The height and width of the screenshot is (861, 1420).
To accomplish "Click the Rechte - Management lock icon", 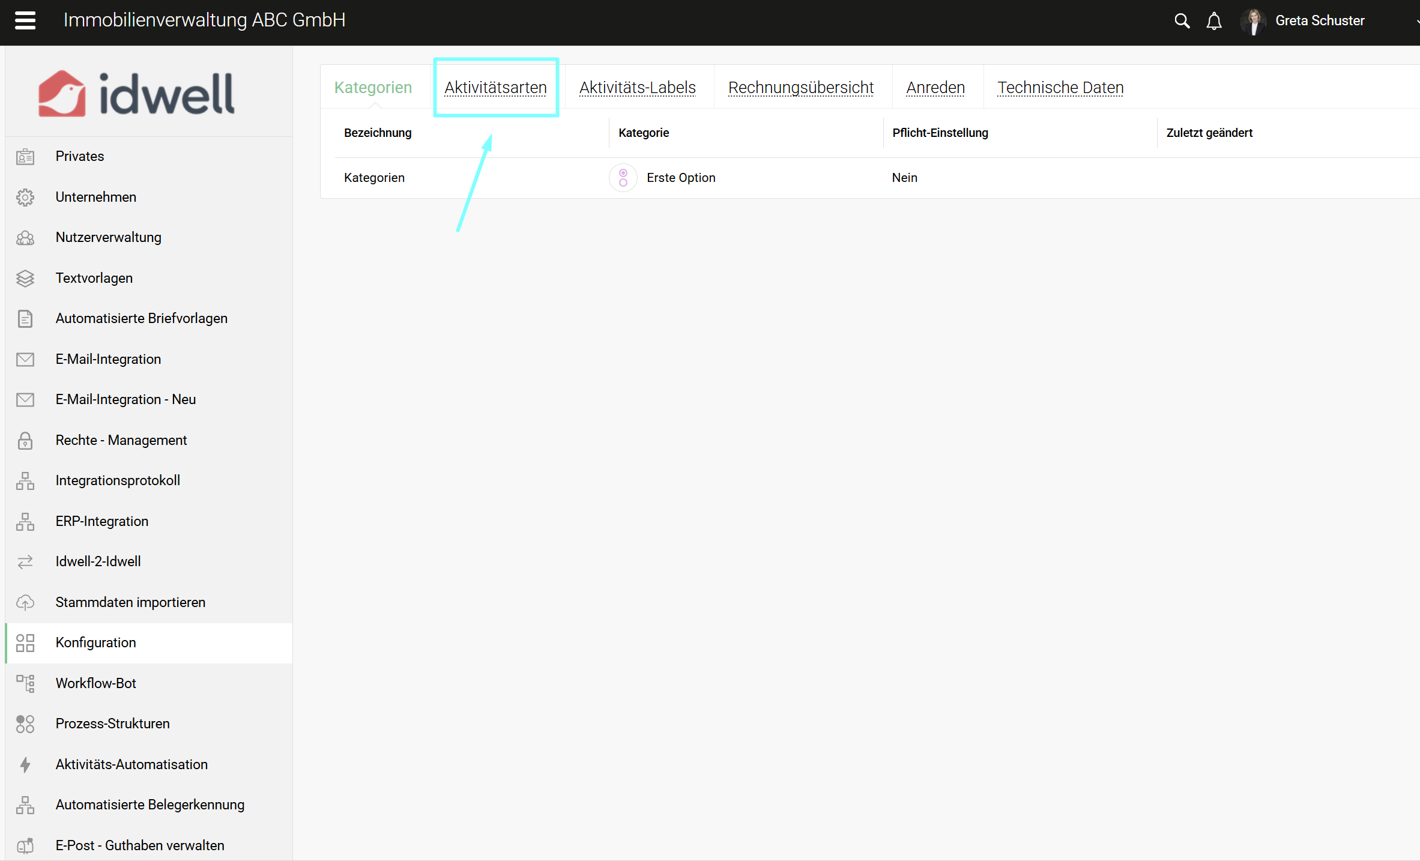I will (x=25, y=440).
